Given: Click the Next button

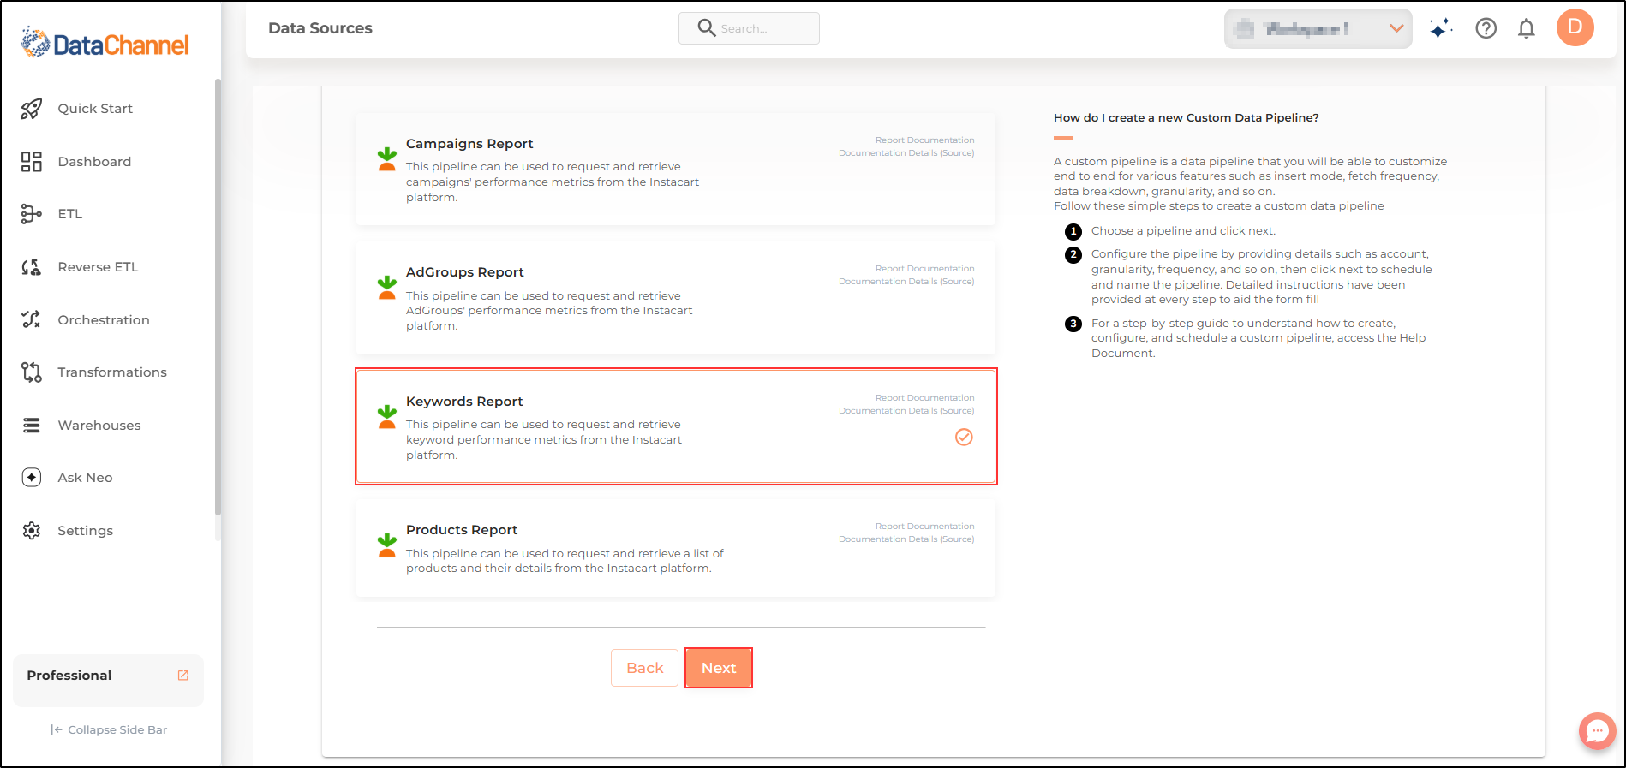Looking at the screenshot, I should (x=719, y=668).
